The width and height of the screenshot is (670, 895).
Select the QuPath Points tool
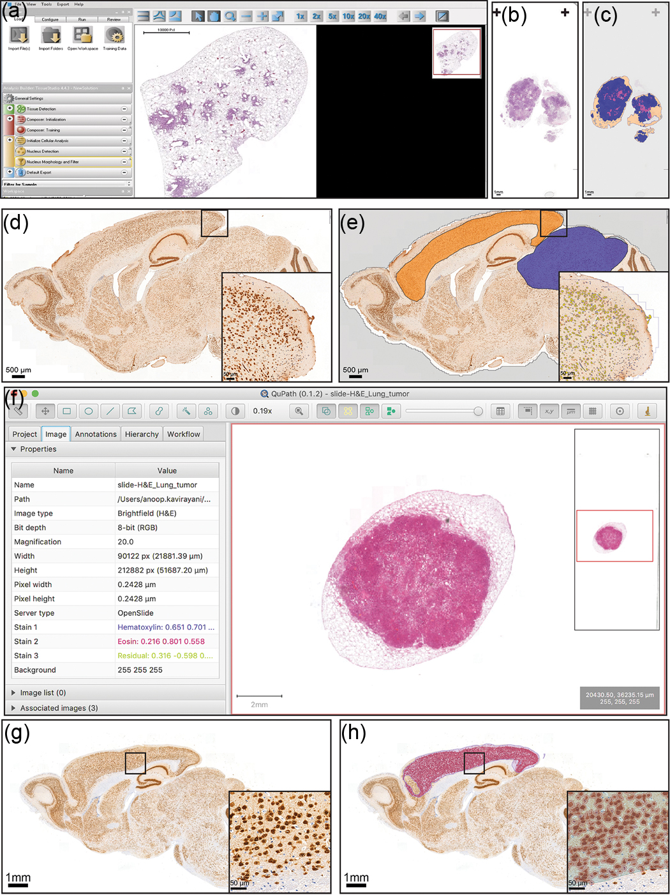(208, 411)
